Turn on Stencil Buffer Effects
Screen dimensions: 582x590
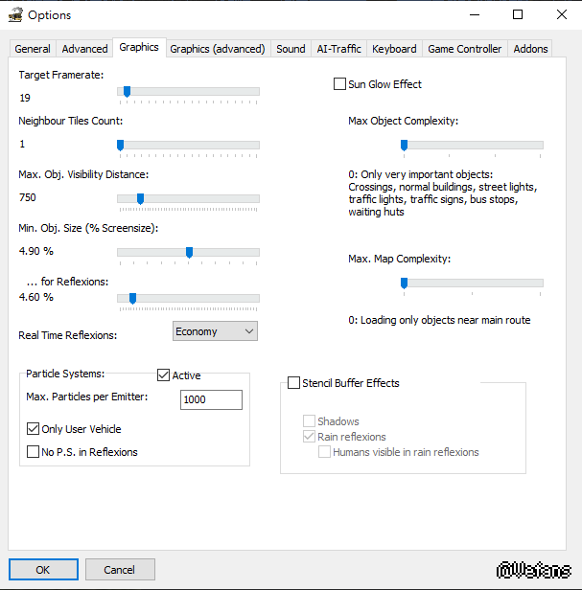point(293,383)
